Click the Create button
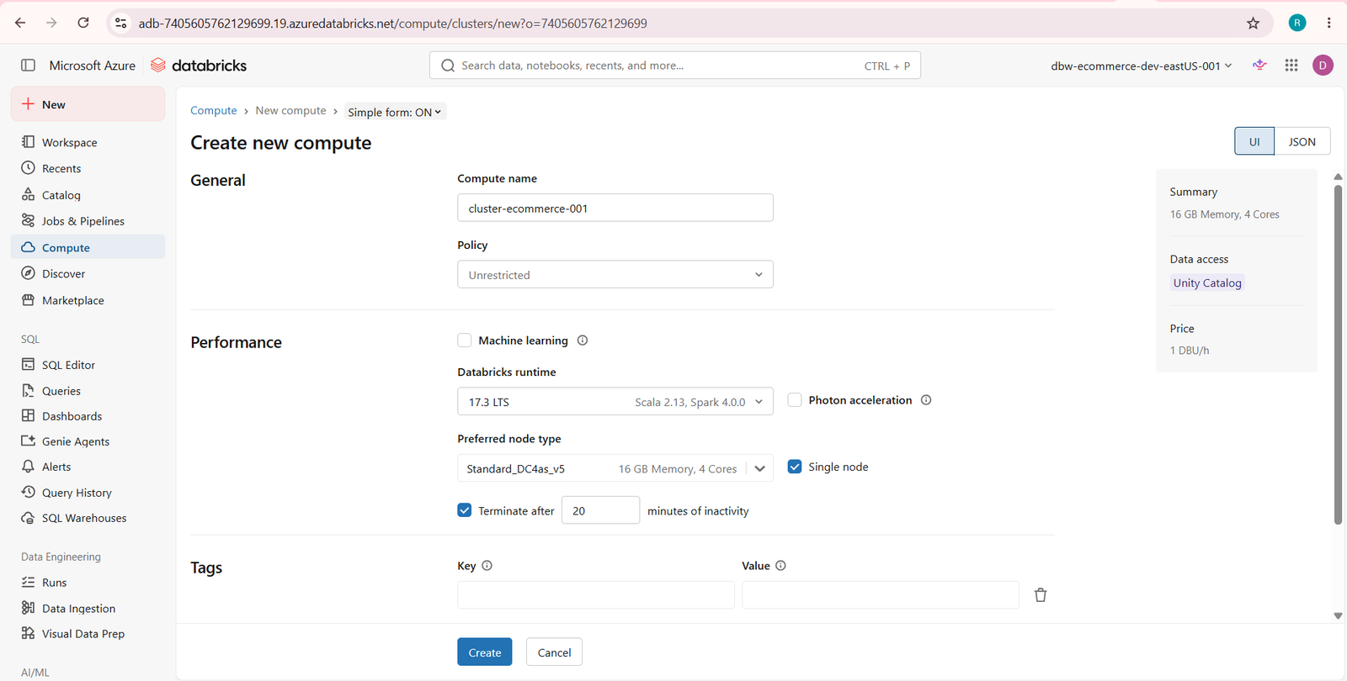The height and width of the screenshot is (681, 1347). click(484, 652)
